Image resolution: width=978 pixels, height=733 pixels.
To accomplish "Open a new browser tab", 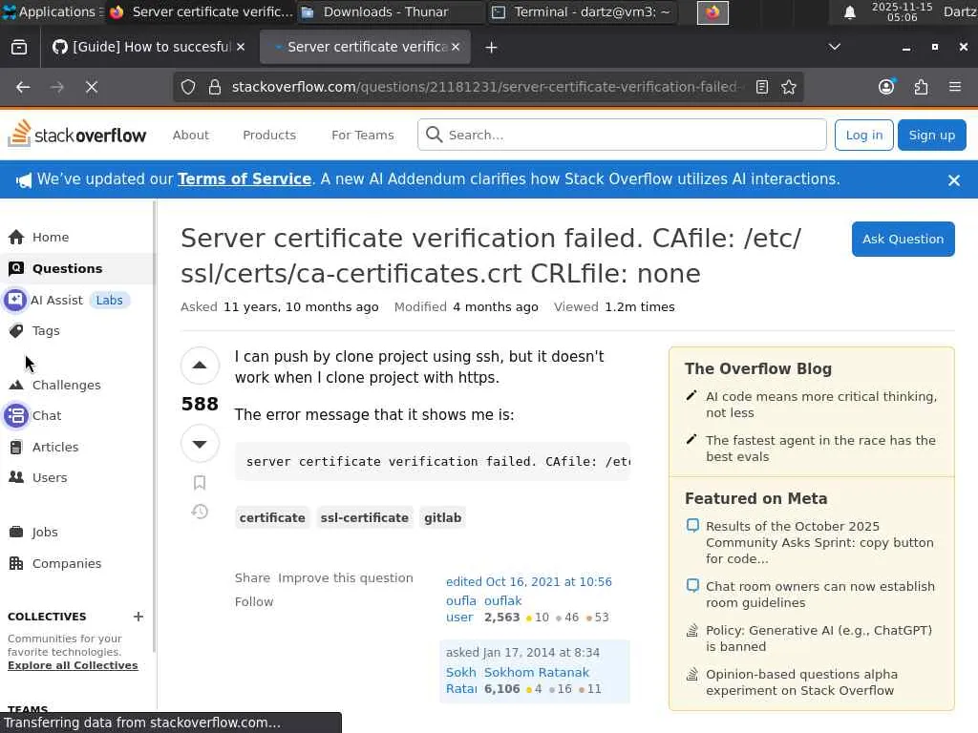I will [491, 47].
